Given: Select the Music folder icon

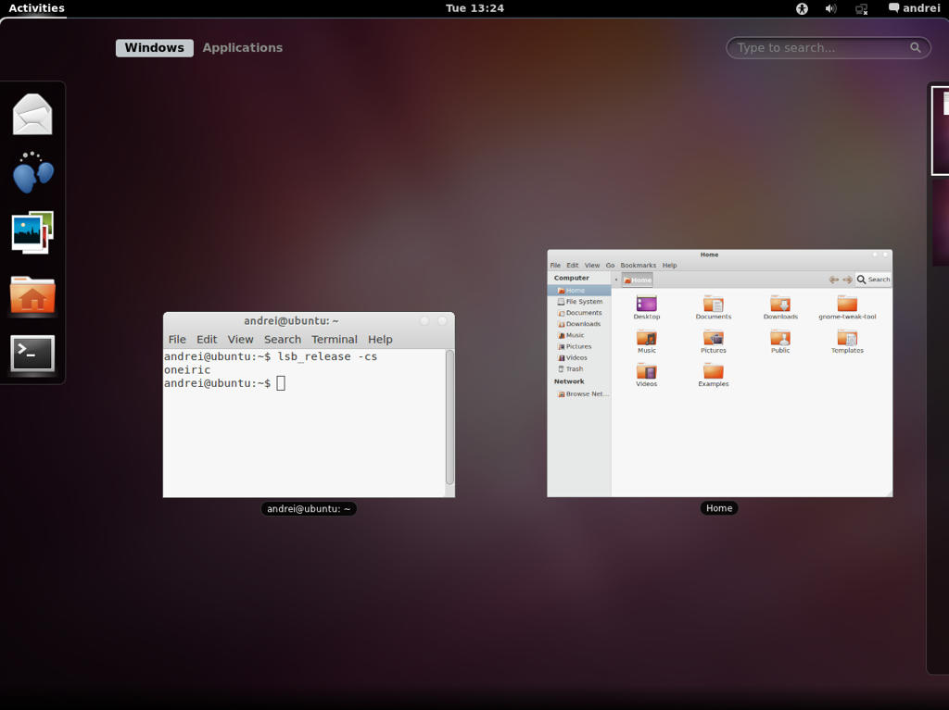Looking at the screenshot, I should point(646,341).
